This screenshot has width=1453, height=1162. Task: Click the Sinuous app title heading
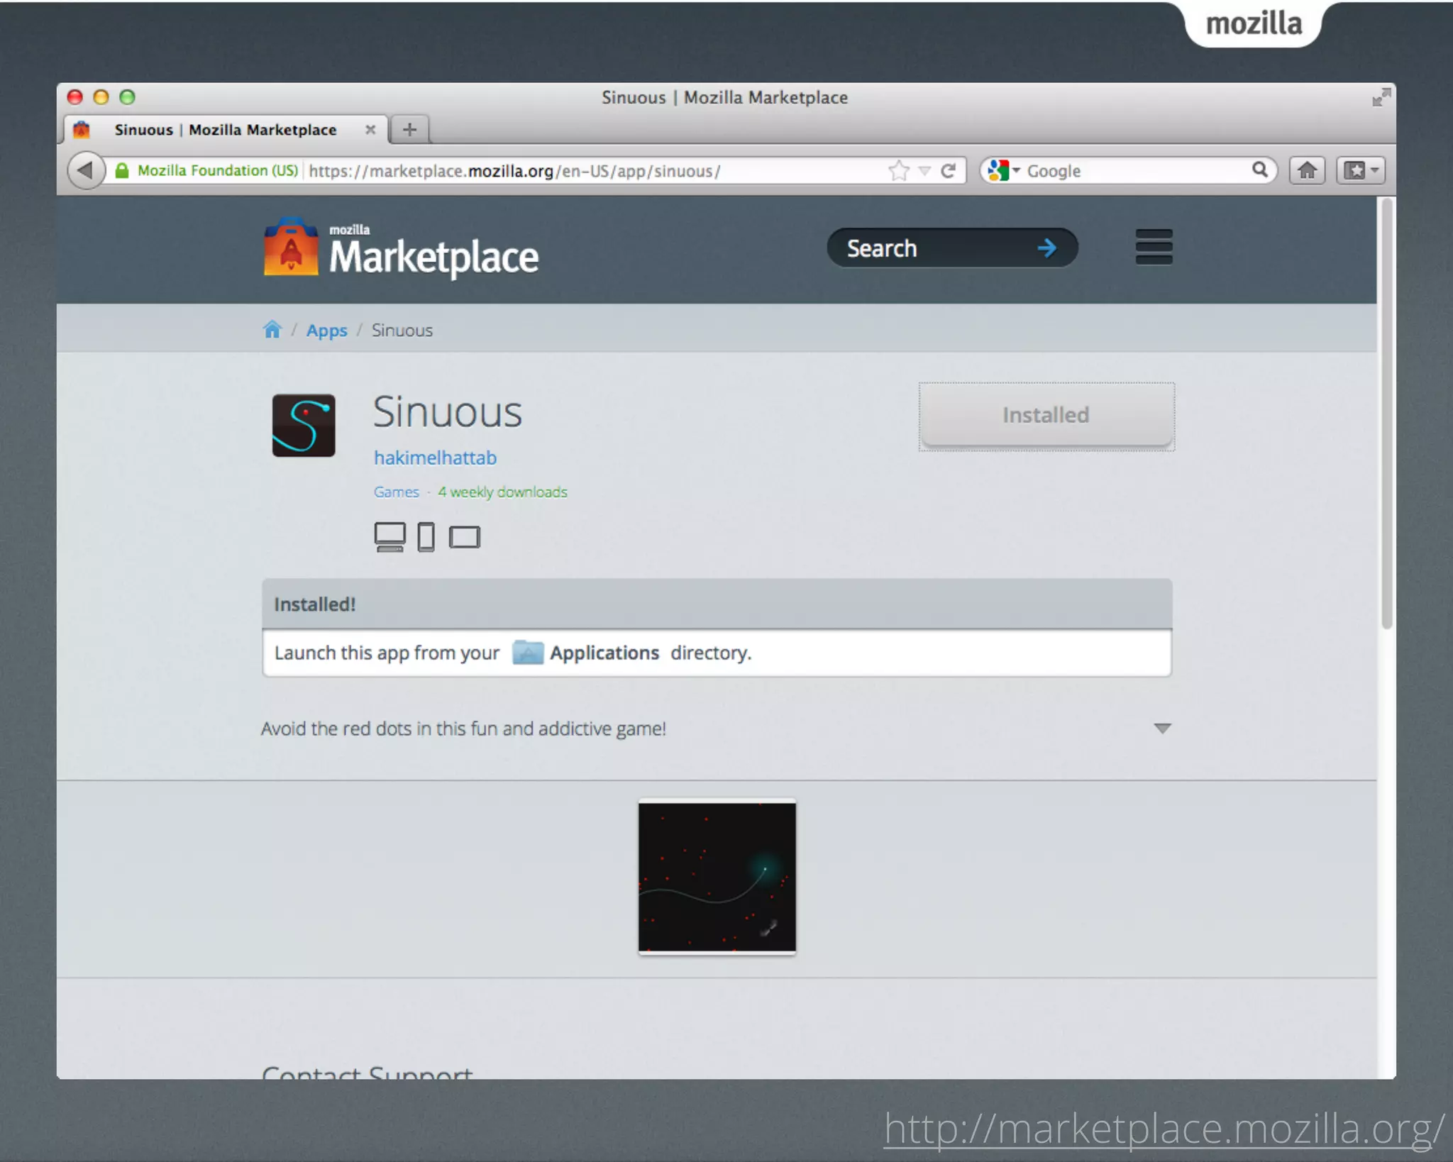[448, 411]
